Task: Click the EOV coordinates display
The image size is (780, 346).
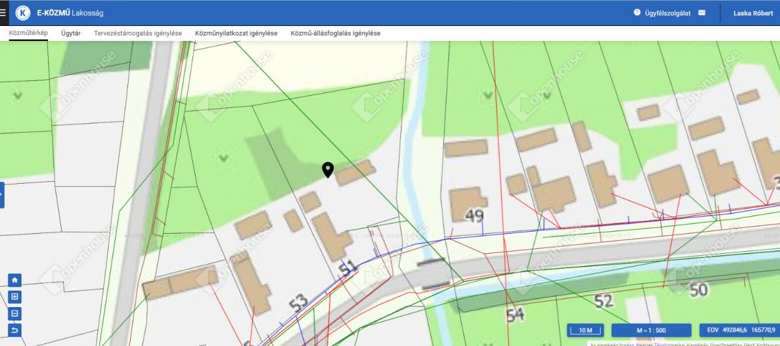Action: [739, 330]
